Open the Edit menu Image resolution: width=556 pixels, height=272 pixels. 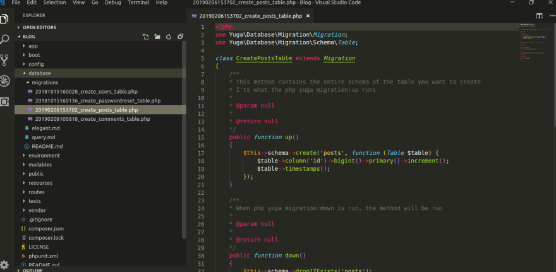pyautogui.click(x=32, y=3)
